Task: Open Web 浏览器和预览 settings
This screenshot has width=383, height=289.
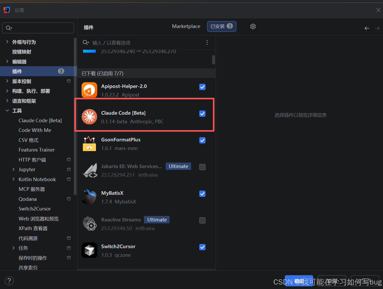Action: [39, 219]
